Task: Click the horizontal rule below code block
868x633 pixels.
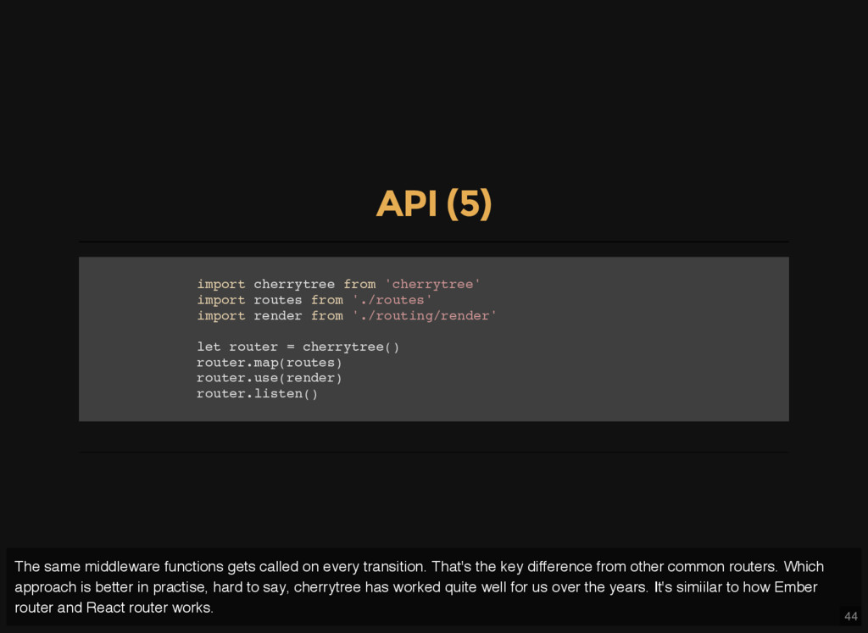Action: coord(433,453)
